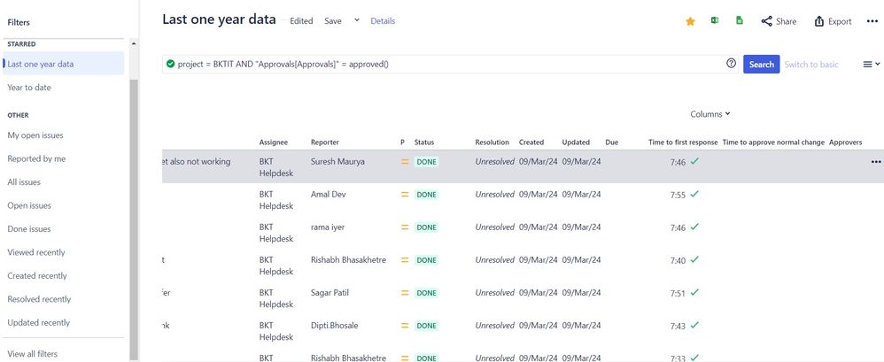Image resolution: width=884 pixels, height=362 pixels.
Task: Open the JQL syntax help icon
Action: pos(732,64)
